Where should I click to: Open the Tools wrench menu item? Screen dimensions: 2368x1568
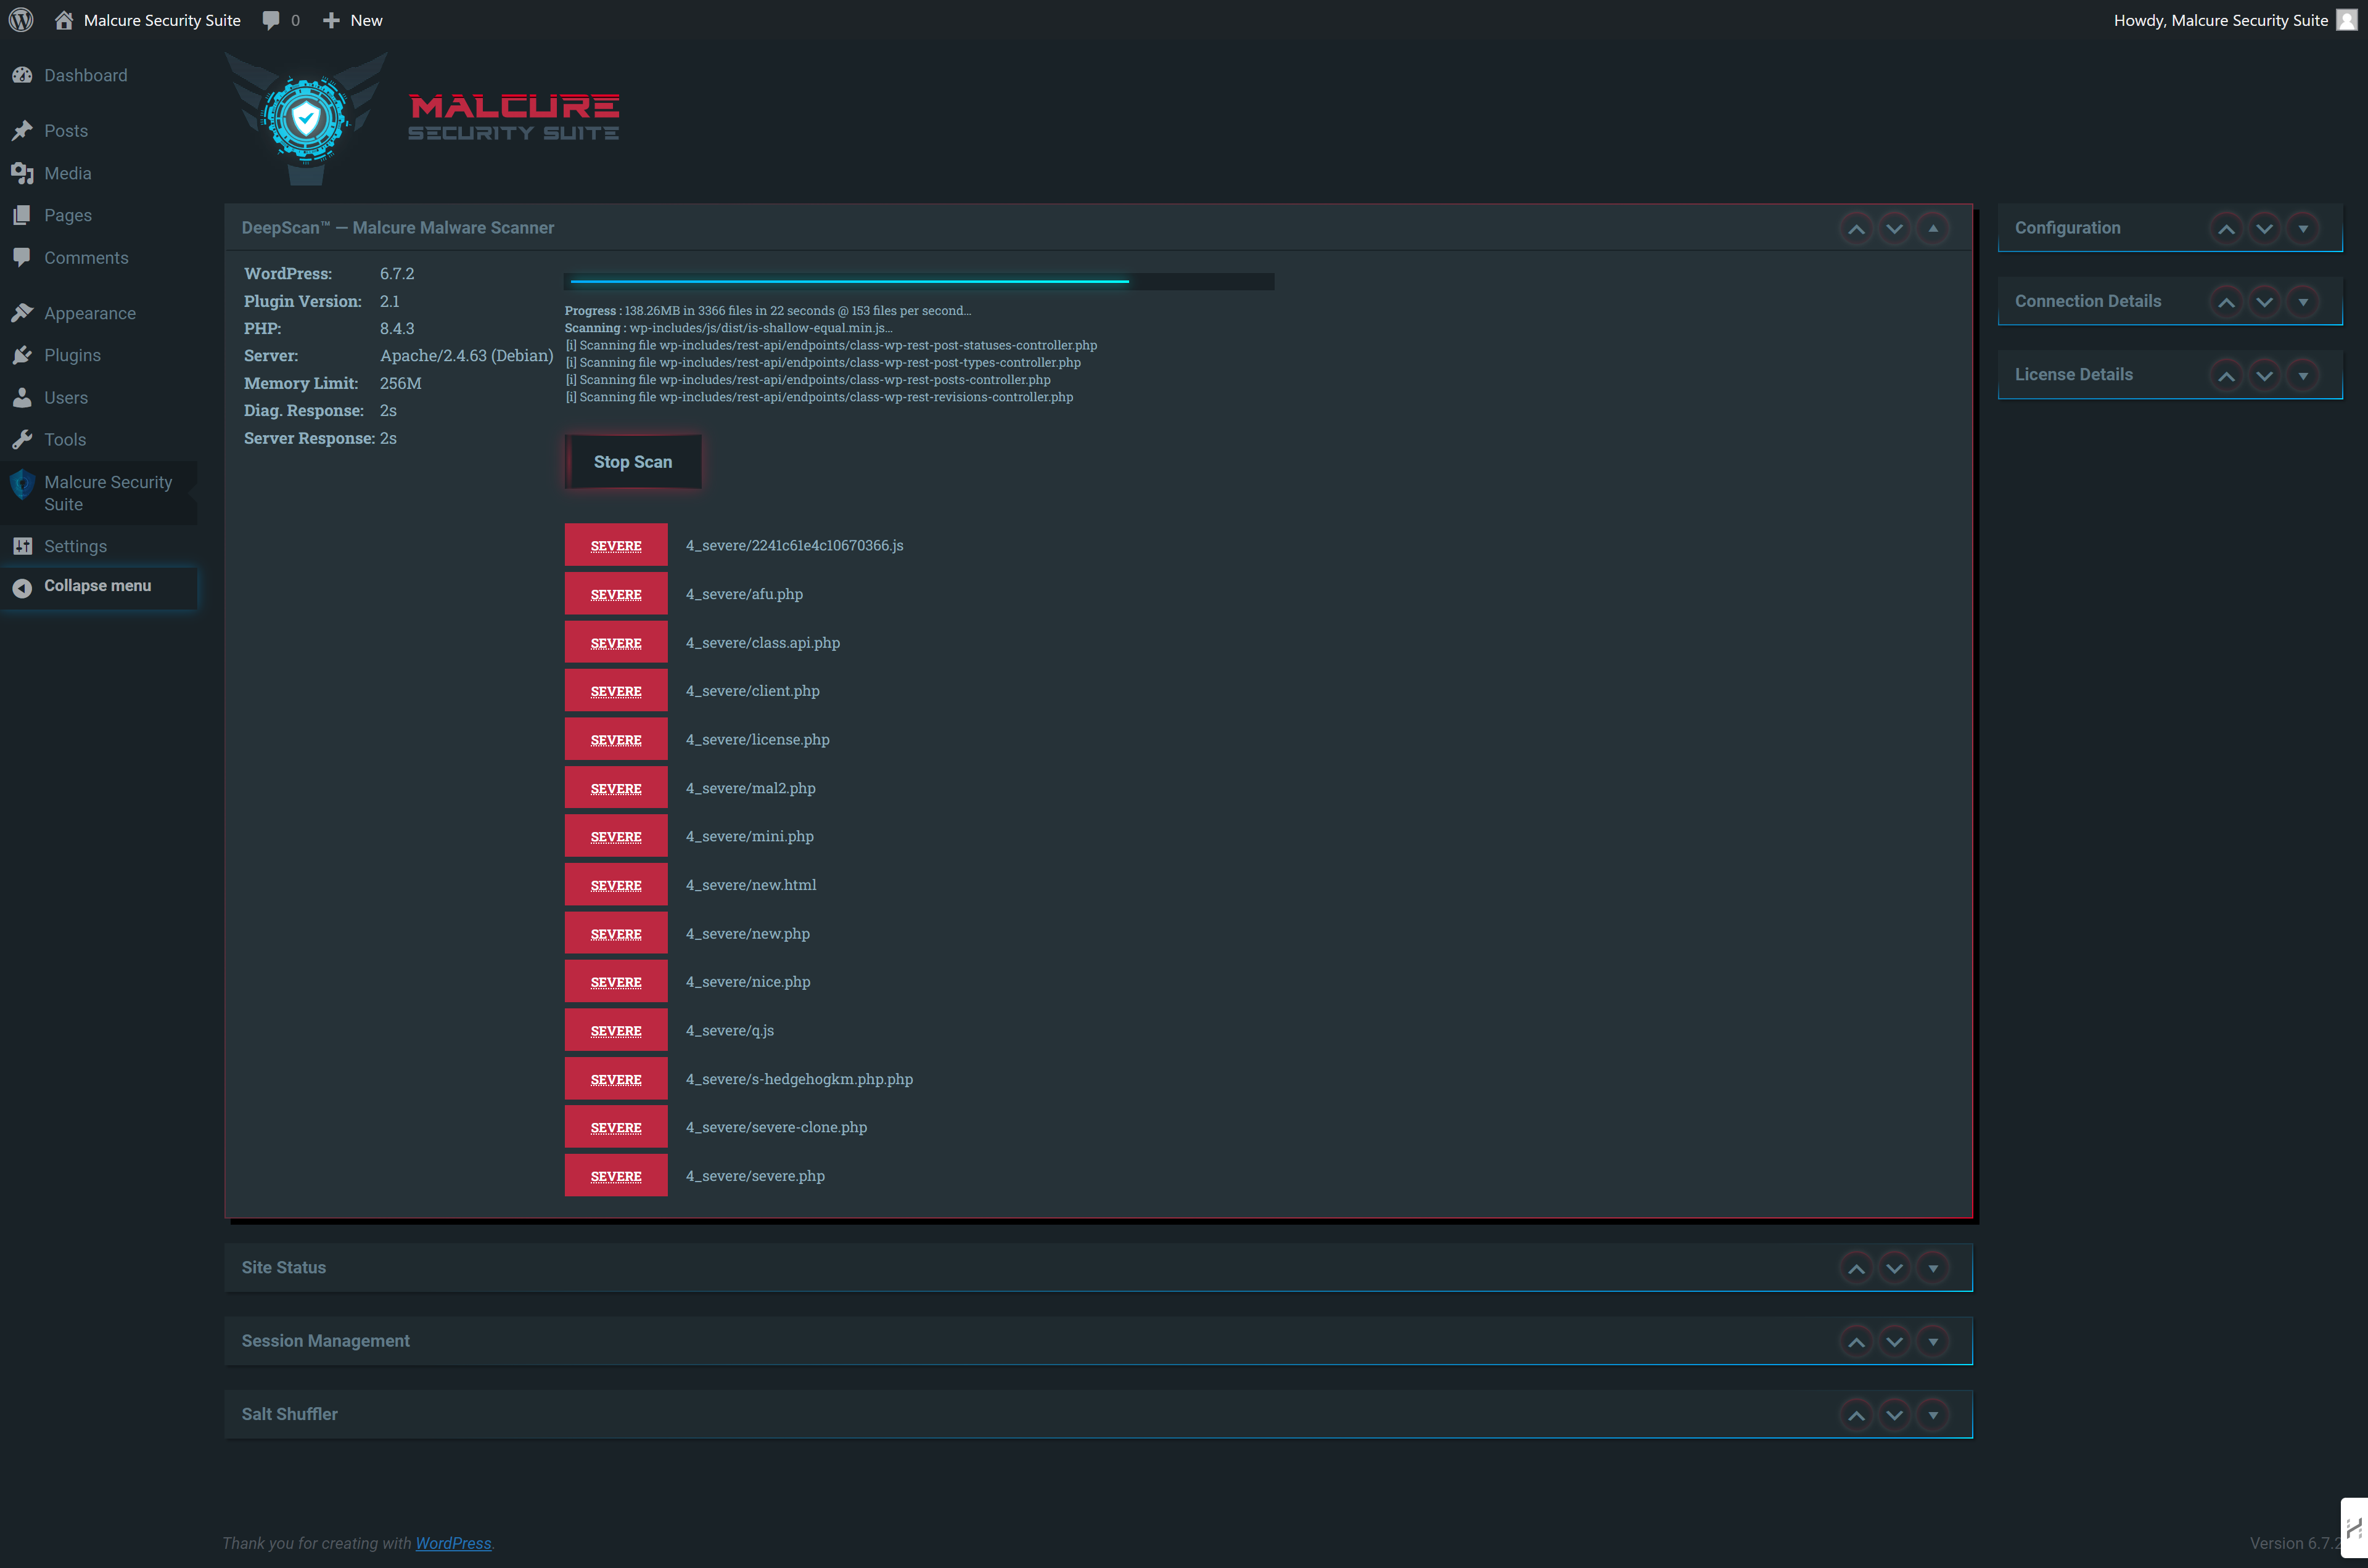(x=65, y=439)
